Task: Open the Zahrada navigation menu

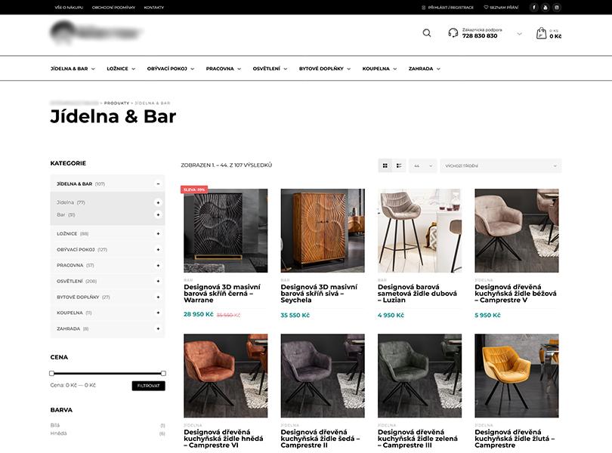Action: pyautogui.click(x=425, y=69)
